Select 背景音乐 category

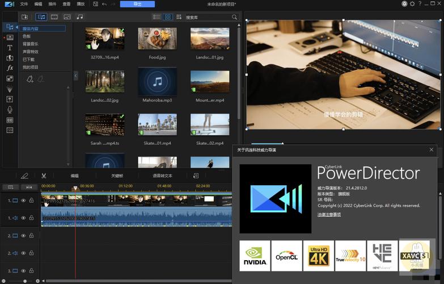click(30, 44)
